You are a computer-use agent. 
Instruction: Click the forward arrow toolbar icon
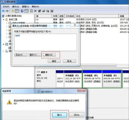tap(7, 11)
